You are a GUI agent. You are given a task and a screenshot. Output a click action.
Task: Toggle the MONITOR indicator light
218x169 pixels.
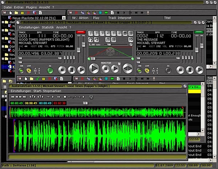[119, 64]
